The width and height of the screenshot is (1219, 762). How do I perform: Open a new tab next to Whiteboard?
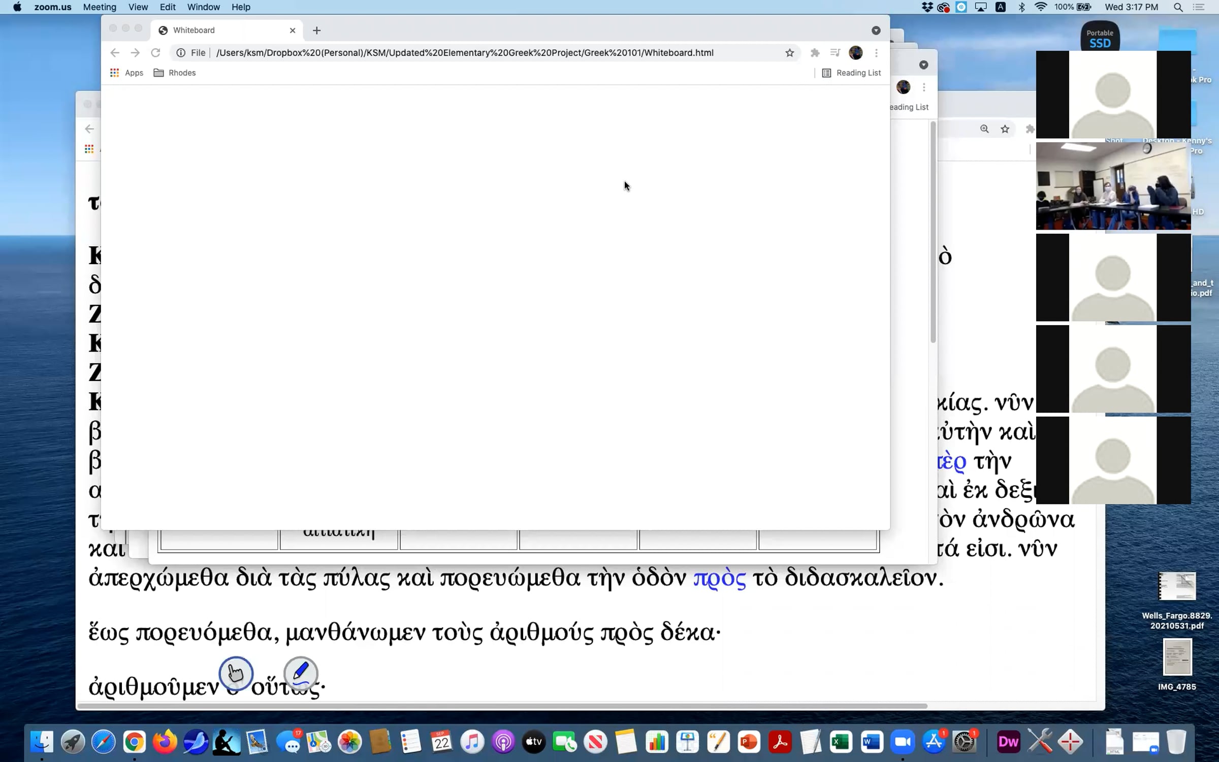316,30
